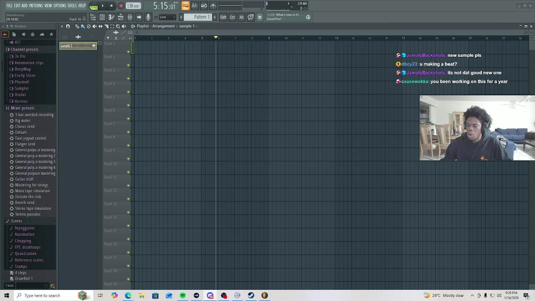Viewport: 535px width, 301px height.
Task: Select the playlist Slip tool
Action: click(x=100, y=26)
